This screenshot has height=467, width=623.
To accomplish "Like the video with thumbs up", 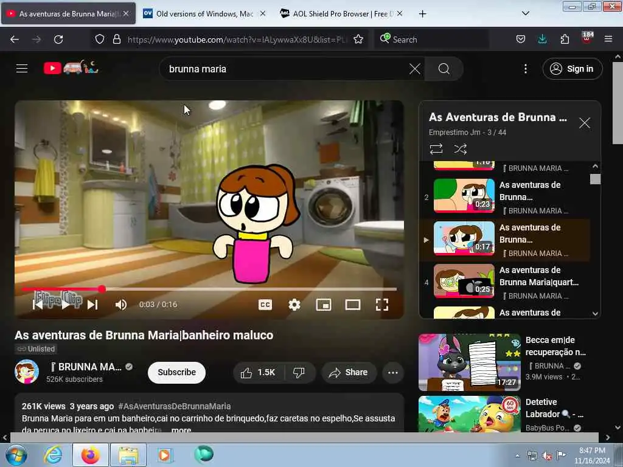I will (259, 373).
